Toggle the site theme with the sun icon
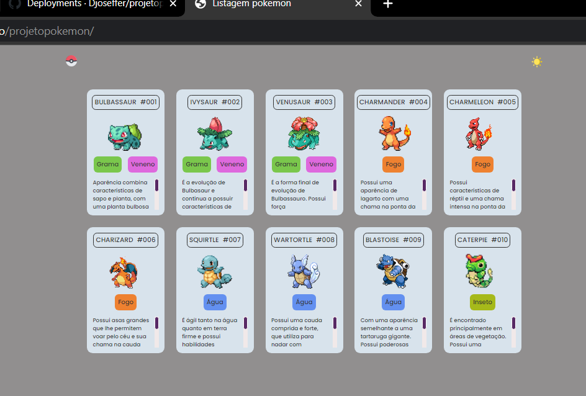The height and width of the screenshot is (396, 586). [x=536, y=61]
